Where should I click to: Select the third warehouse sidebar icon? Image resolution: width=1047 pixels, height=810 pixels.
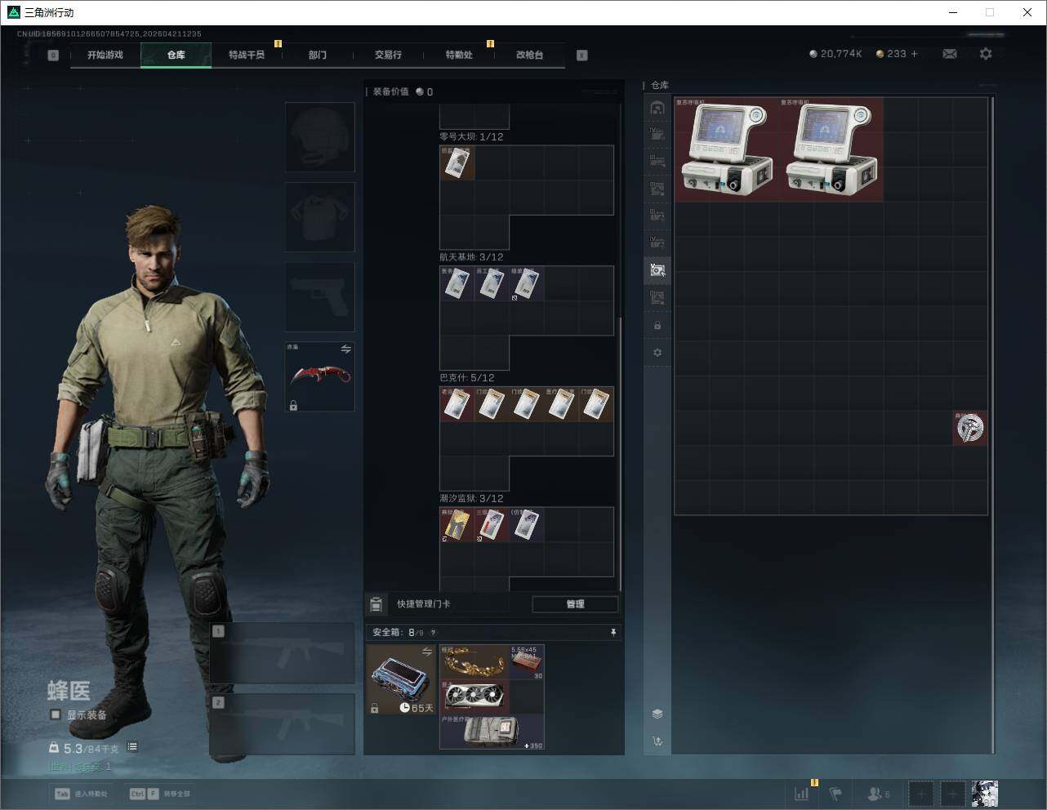tap(657, 161)
